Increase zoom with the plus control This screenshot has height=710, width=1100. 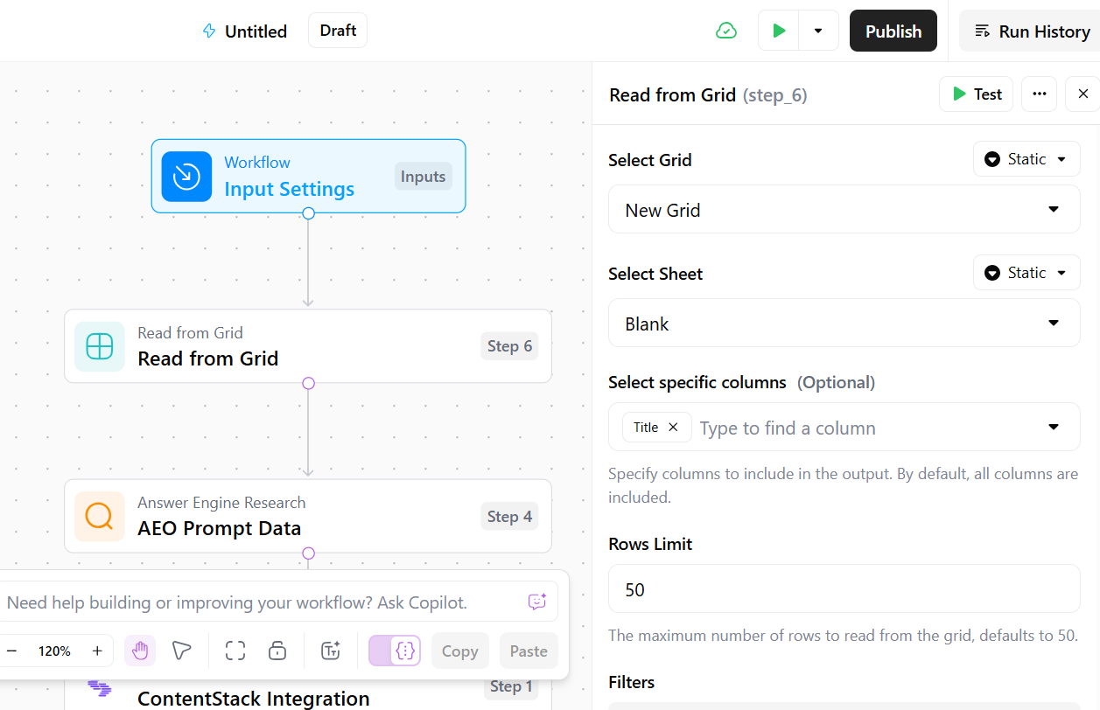click(x=97, y=651)
